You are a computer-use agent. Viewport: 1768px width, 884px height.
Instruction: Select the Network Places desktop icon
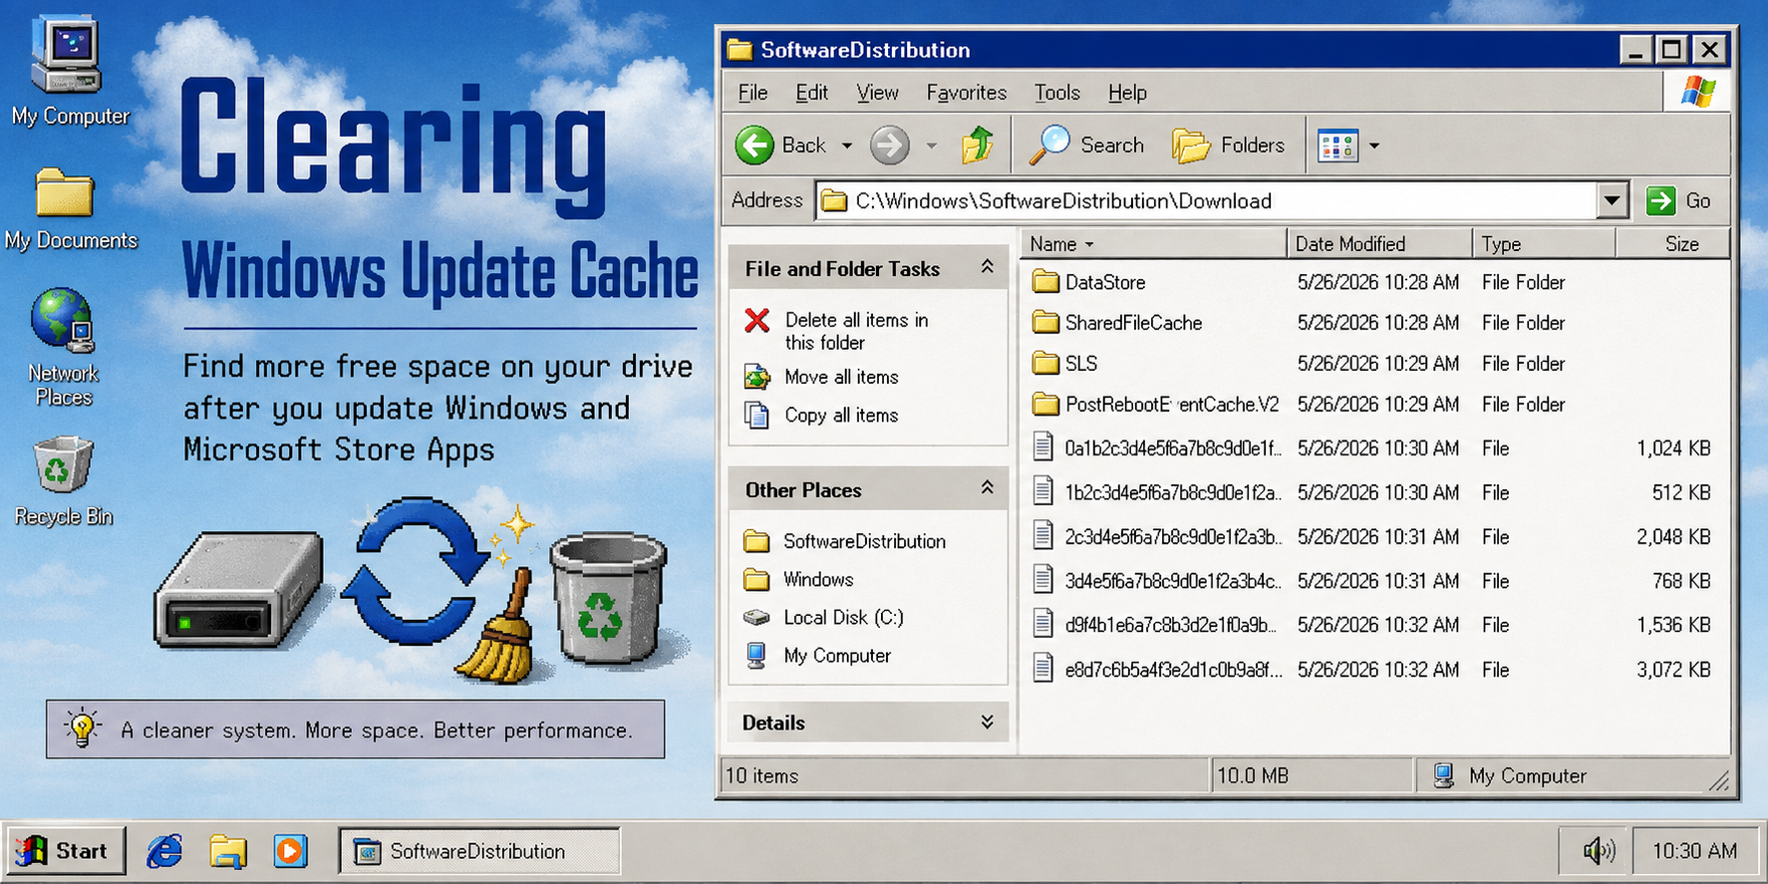63,321
